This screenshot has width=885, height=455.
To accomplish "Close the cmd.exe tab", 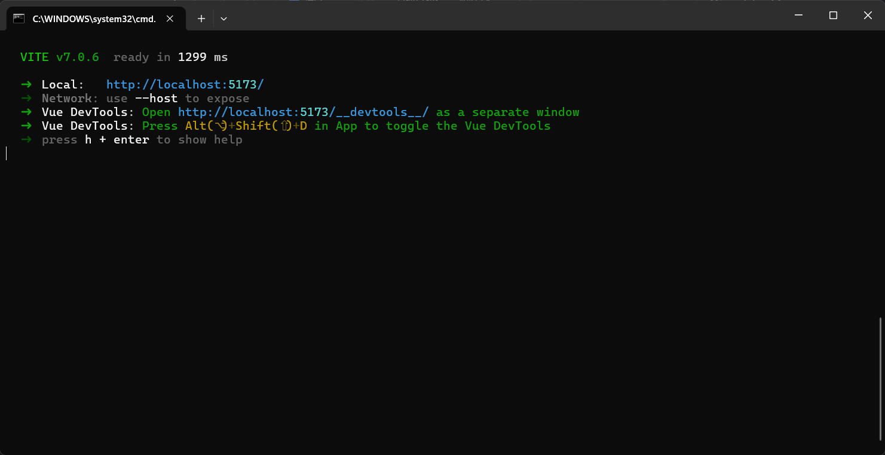I will tap(170, 19).
